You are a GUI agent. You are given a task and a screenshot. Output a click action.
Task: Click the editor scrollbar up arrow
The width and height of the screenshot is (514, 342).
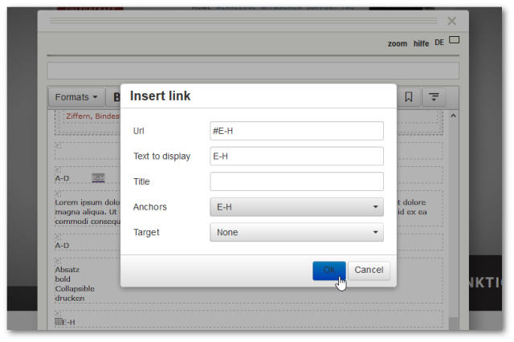453,116
